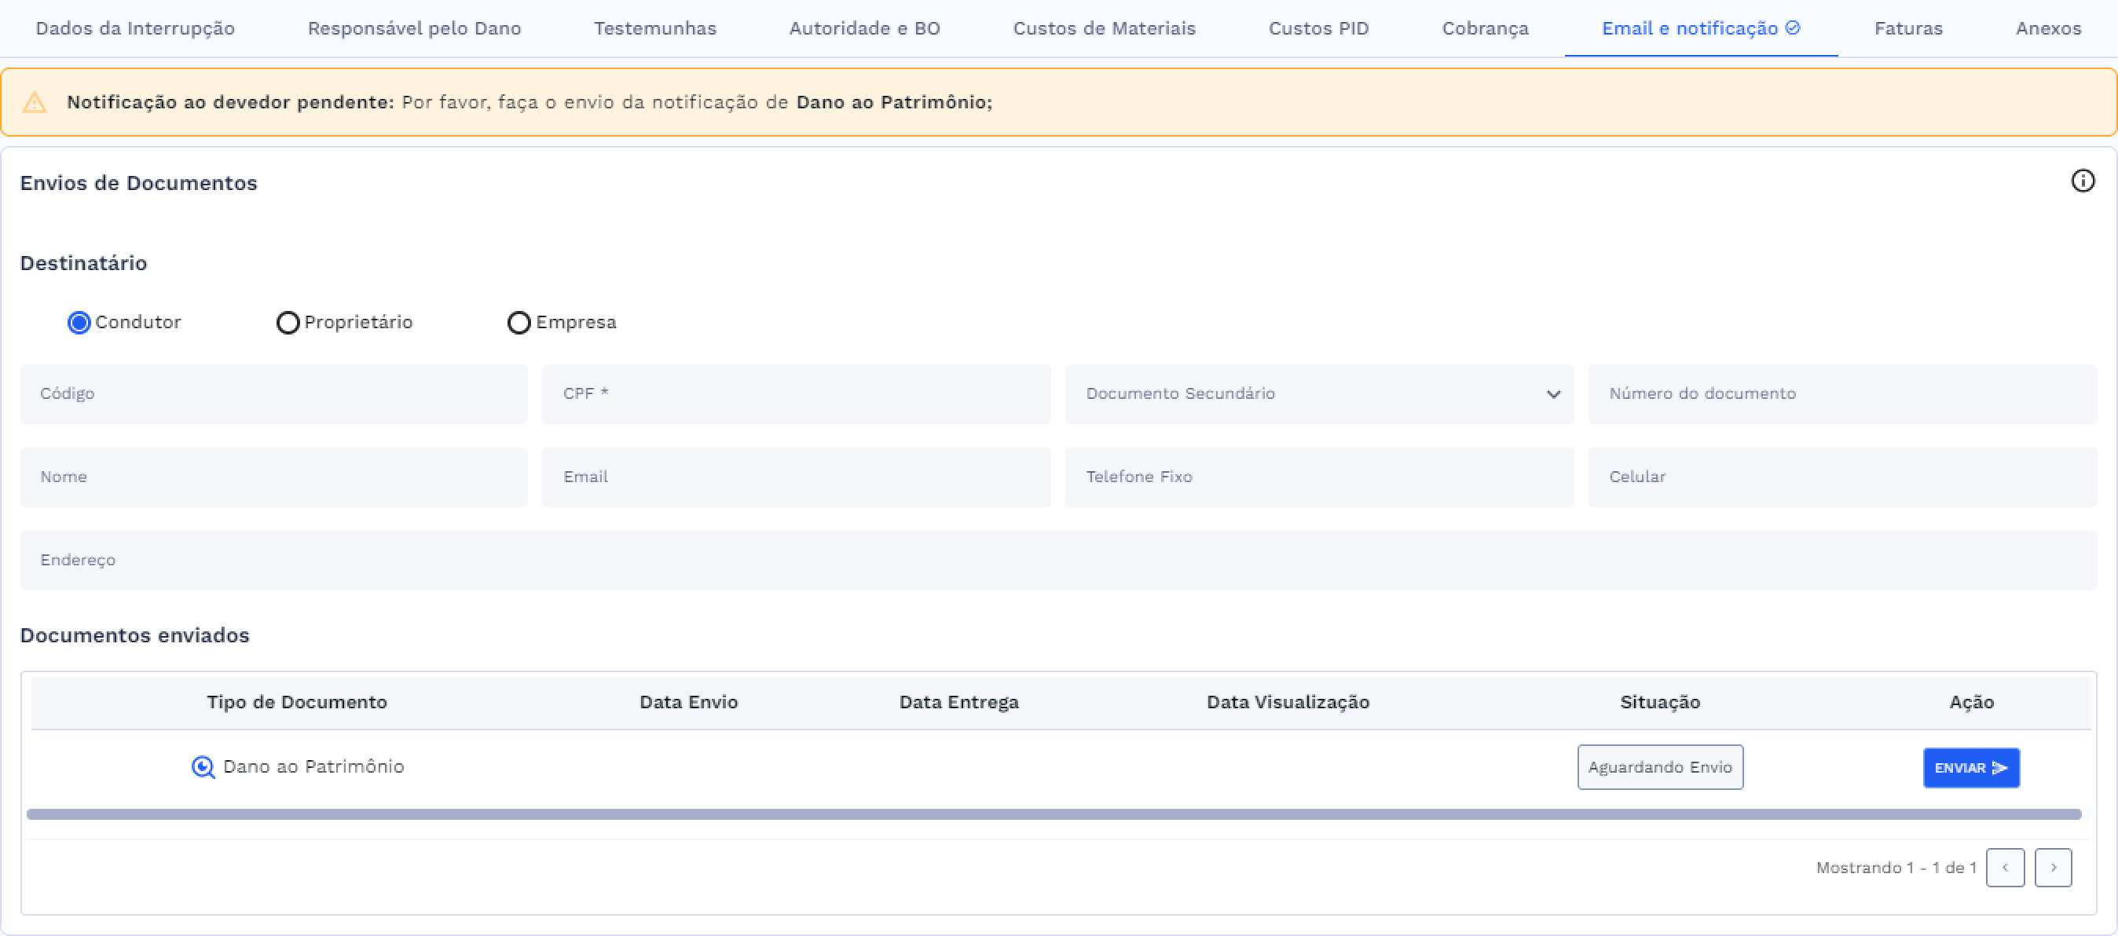Click the info icon beside Envios de Documentos
Image resolution: width=2118 pixels, height=936 pixels.
click(x=2082, y=181)
